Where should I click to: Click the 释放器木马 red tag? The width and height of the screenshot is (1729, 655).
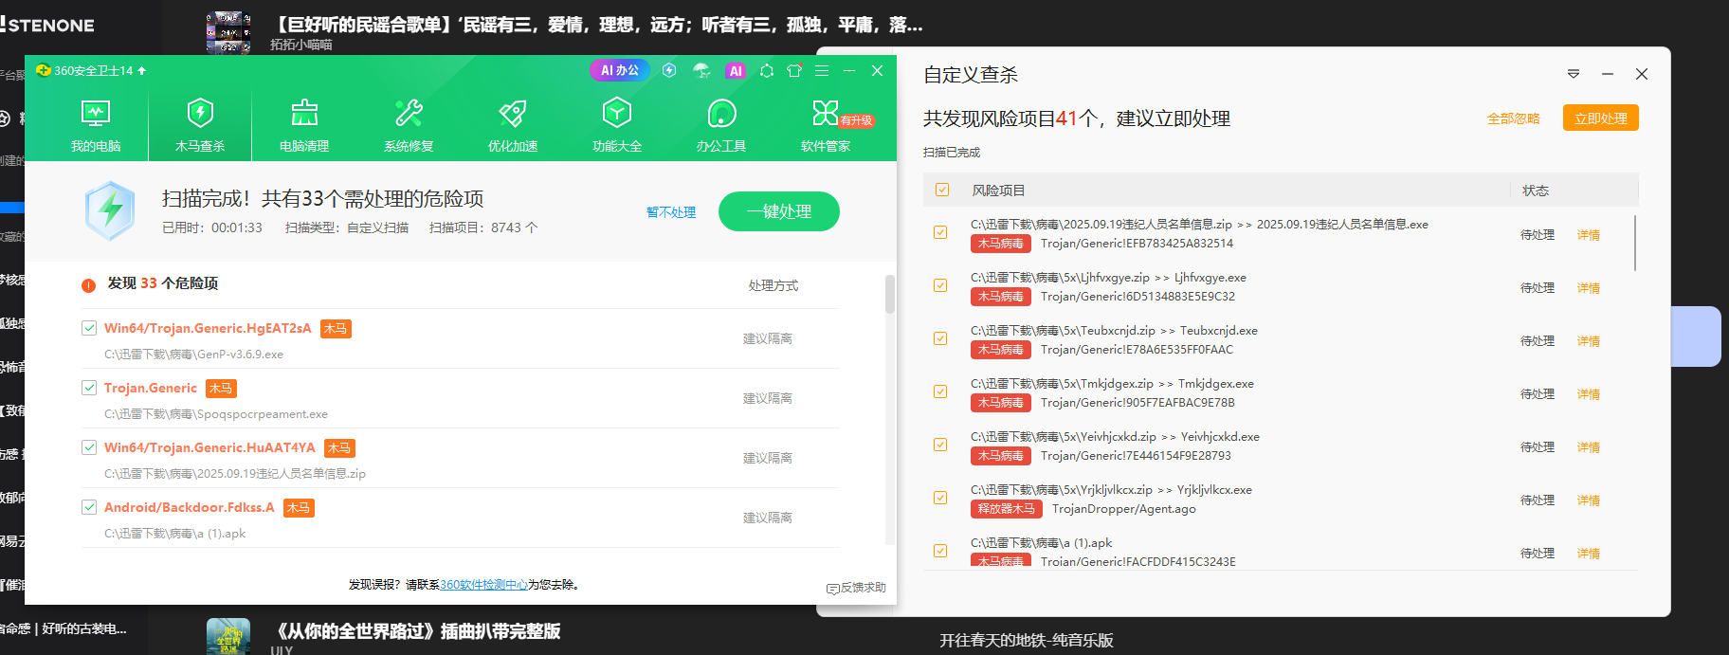tap(1007, 509)
